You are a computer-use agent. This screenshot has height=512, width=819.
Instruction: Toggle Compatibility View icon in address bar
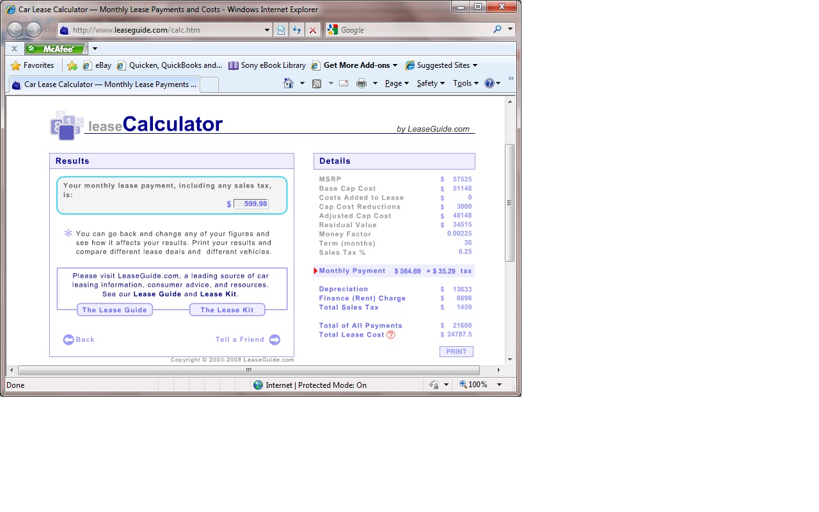click(x=281, y=30)
